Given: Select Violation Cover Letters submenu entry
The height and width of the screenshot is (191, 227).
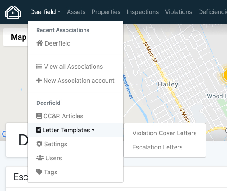Looking at the screenshot, I should (164, 133).
